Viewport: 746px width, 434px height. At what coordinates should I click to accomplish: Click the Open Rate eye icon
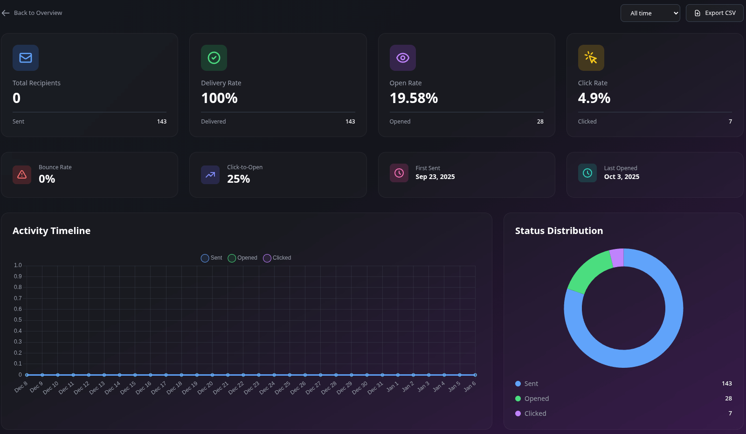click(x=402, y=58)
